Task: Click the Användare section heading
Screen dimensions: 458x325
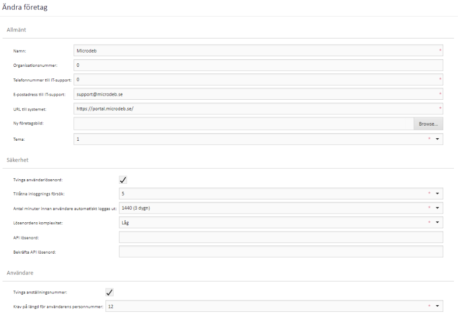Action: (x=20, y=273)
